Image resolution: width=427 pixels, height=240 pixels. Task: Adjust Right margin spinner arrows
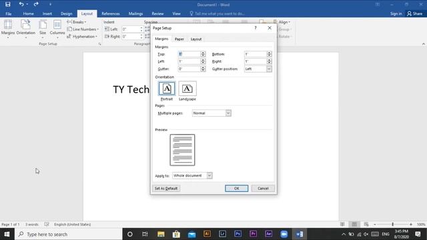point(269,61)
